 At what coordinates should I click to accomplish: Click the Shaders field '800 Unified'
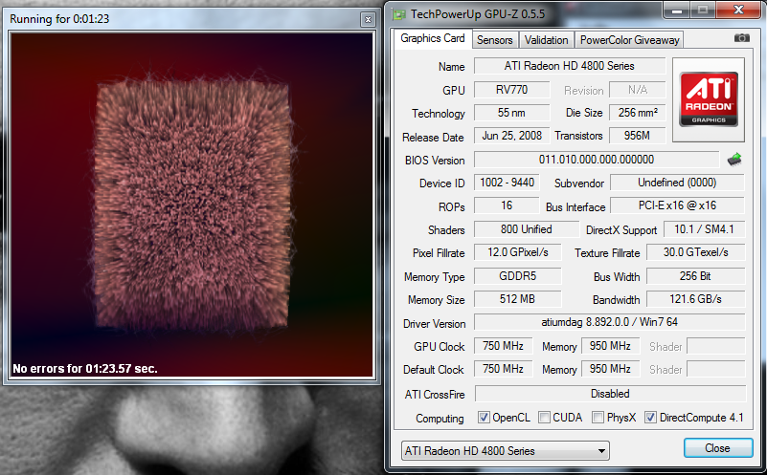click(x=527, y=229)
